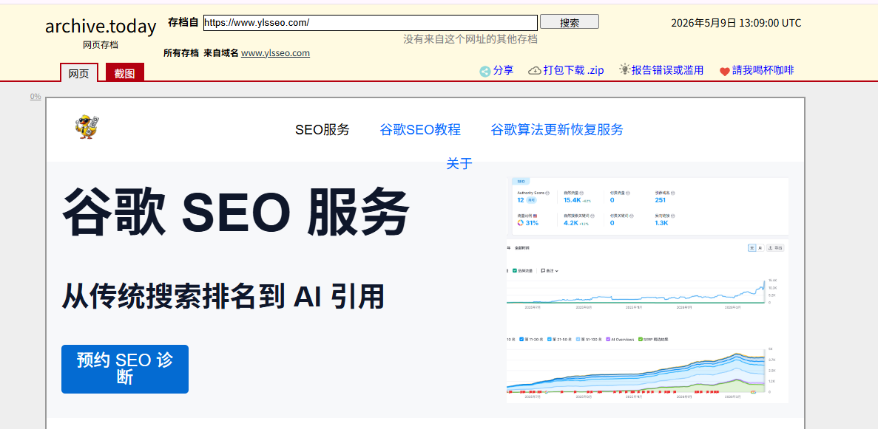This screenshot has height=429, width=878.
Task: Click the cloud download icon
Action: [535, 70]
